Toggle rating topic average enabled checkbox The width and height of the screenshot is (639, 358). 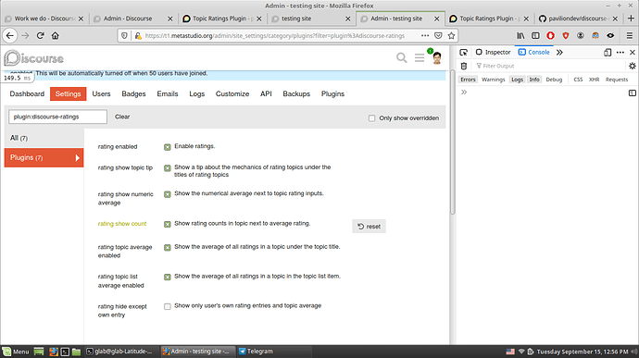click(167, 247)
